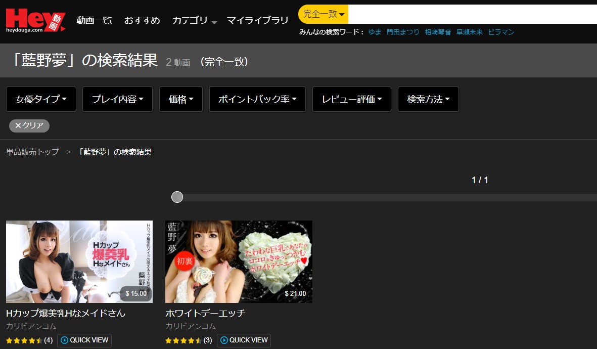Click the ゆま popular search keyword link
The width and height of the screenshot is (597, 349).
[x=375, y=32]
